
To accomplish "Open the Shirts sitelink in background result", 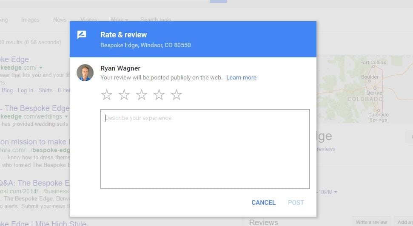I will (46, 90).
